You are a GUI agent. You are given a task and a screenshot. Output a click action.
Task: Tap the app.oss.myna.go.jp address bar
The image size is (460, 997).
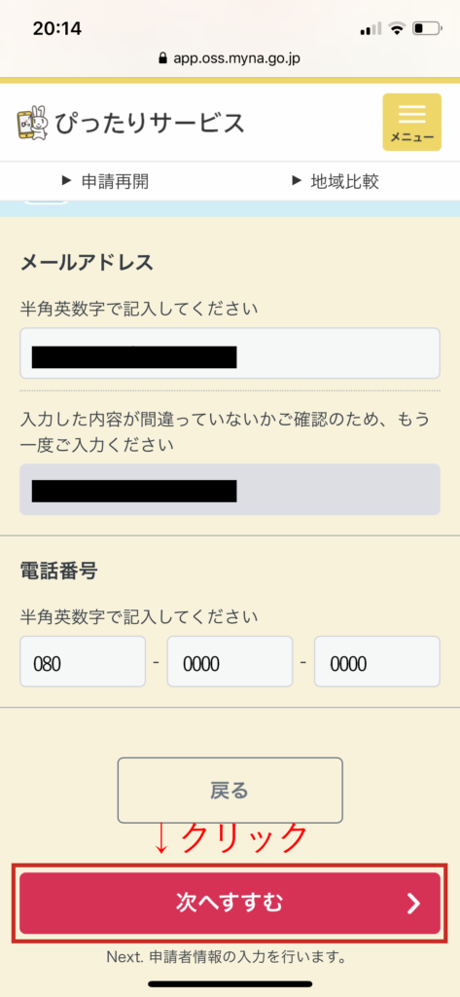230,59
